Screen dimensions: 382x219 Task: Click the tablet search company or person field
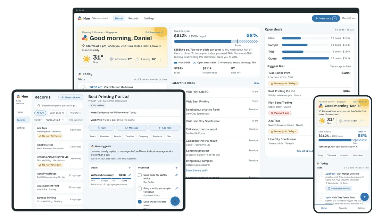[x=59, y=105]
